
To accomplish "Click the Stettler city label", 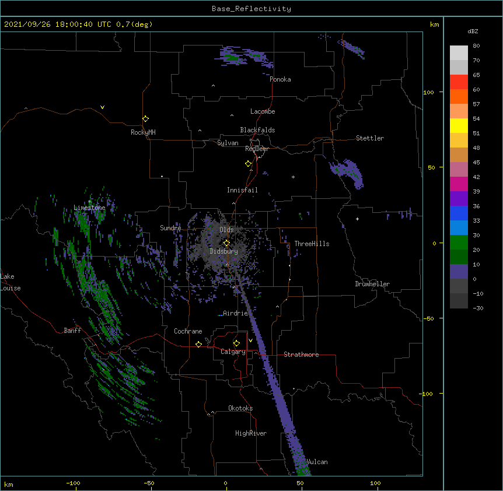I will click(x=369, y=138).
